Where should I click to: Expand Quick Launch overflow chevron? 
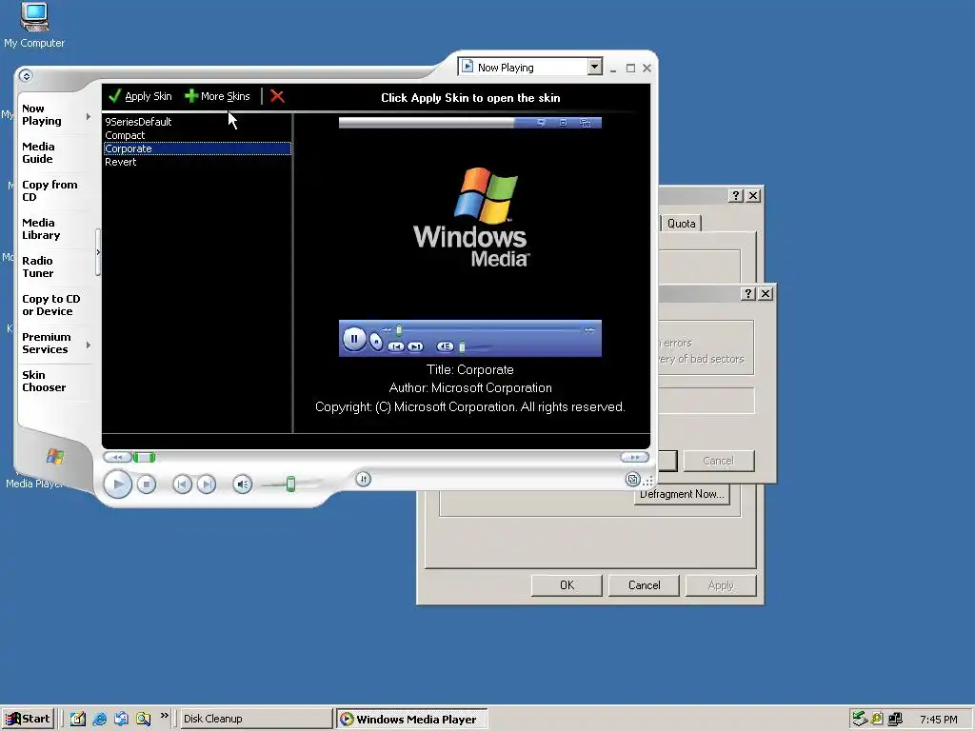pos(164,716)
